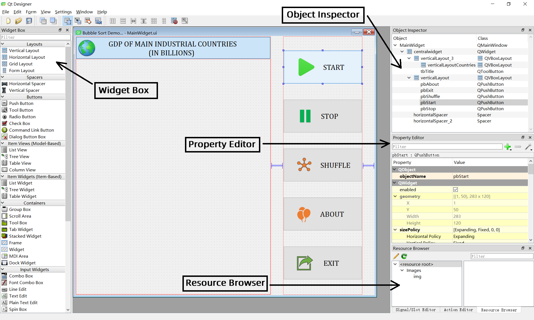Click the Reload resources green icon
This screenshot has width=534, height=320.
[404, 256]
